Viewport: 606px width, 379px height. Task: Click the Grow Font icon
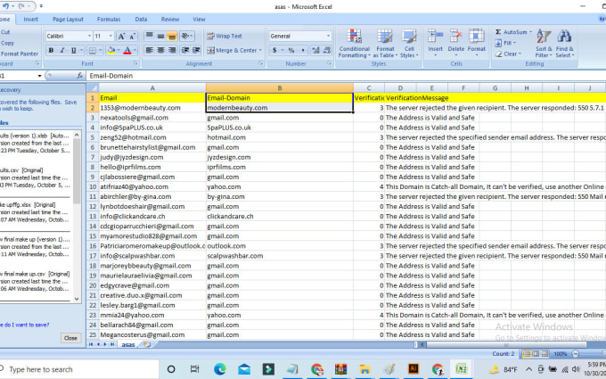(x=121, y=36)
